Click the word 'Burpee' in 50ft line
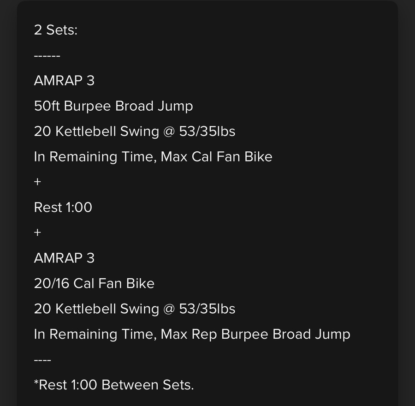 click(x=87, y=107)
